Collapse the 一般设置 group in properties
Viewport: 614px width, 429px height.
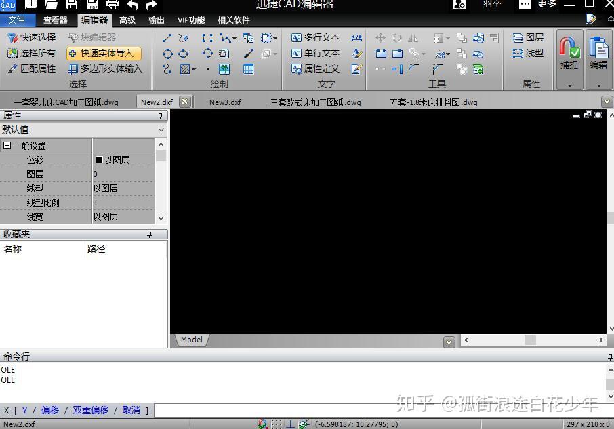(x=8, y=145)
